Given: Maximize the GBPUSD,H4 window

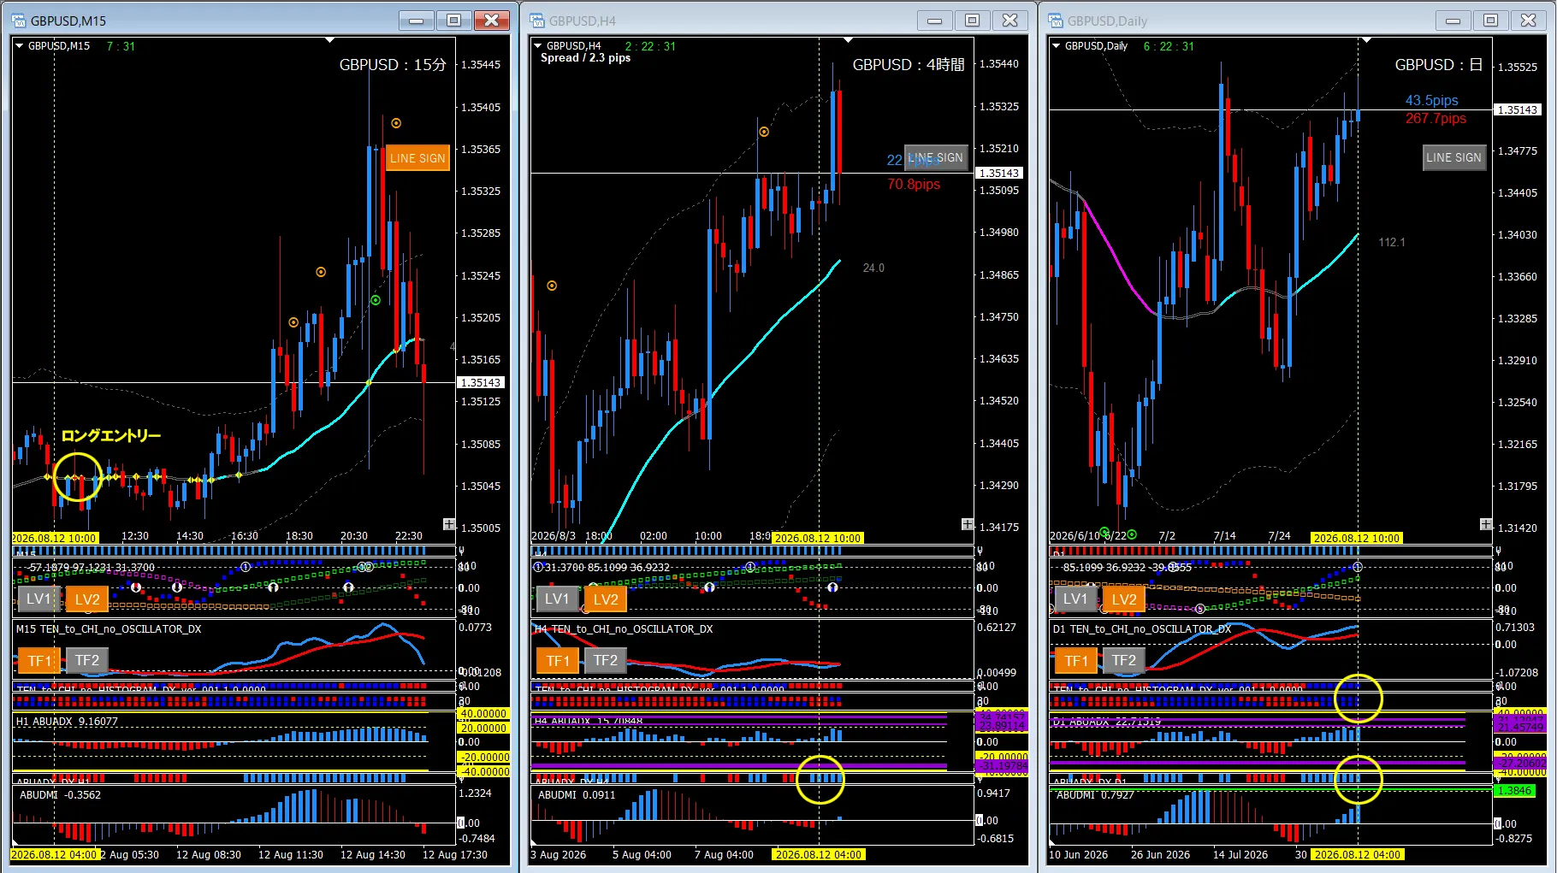Looking at the screenshot, I should (x=973, y=21).
